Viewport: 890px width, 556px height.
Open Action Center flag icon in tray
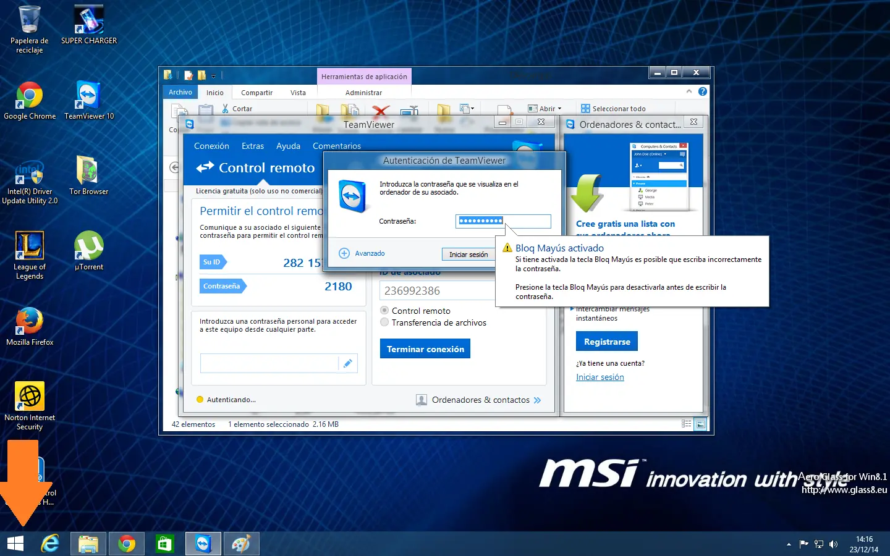(x=803, y=544)
